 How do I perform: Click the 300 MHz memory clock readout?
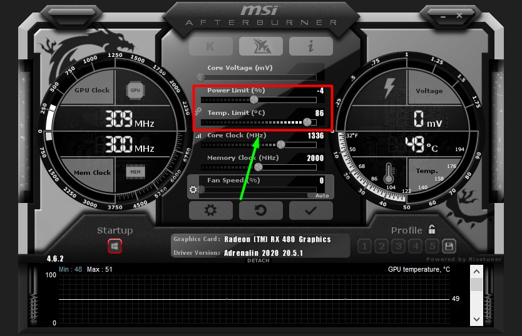point(130,144)
